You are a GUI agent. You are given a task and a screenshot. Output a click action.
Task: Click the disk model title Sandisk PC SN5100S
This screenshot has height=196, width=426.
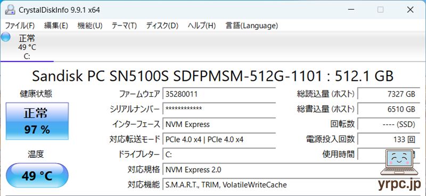[x=212, y=76]
